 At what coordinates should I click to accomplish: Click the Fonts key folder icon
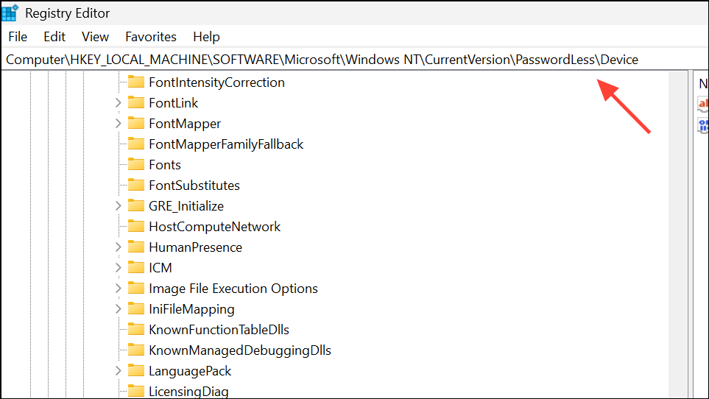pos(135,164)
